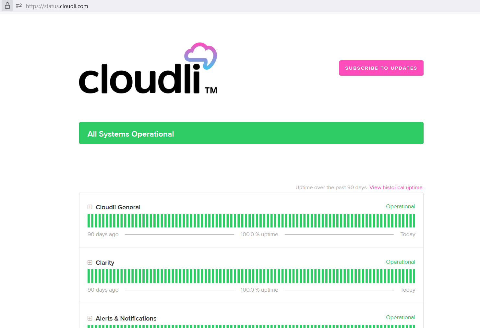The width and height of the screenshot is (480, 328).
Task: Click the Cloudli General uptime bar chart
Action: pyautogui.click(x=251, y=221)
